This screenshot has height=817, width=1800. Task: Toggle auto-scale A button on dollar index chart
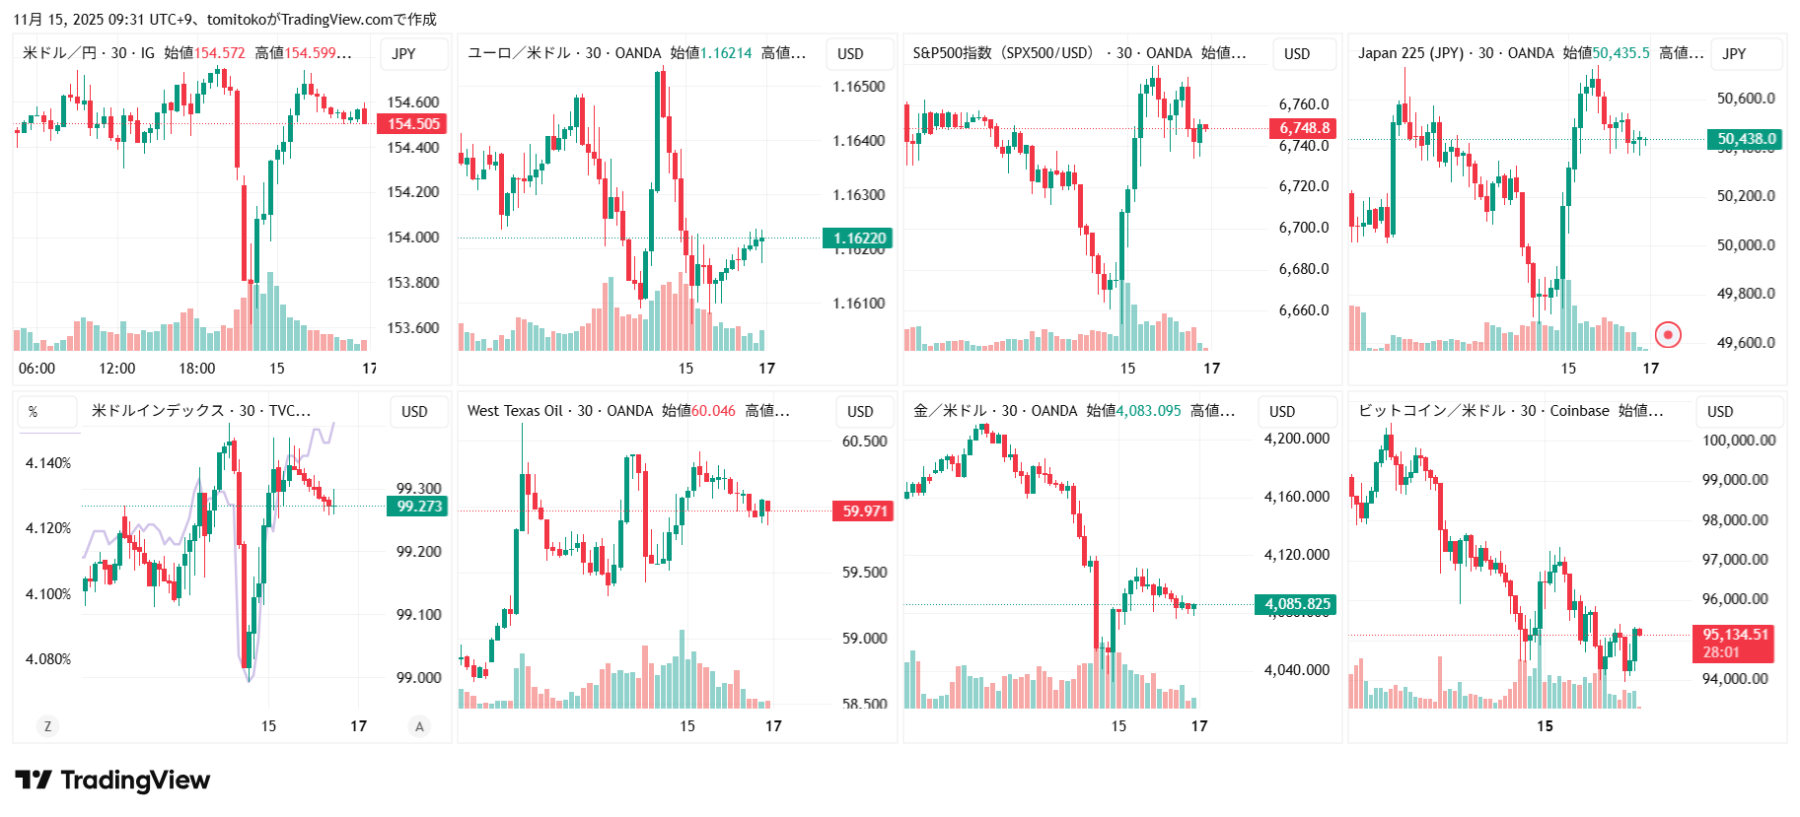click(419, 726)
